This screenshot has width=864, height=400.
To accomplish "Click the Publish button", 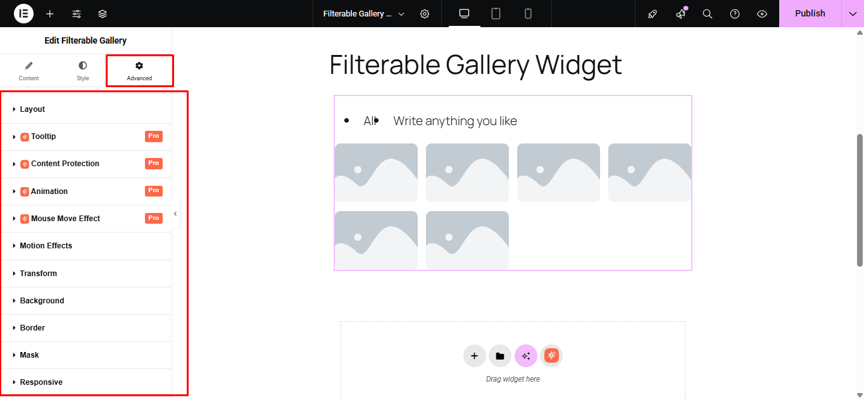I will click(x=810, y=13).
